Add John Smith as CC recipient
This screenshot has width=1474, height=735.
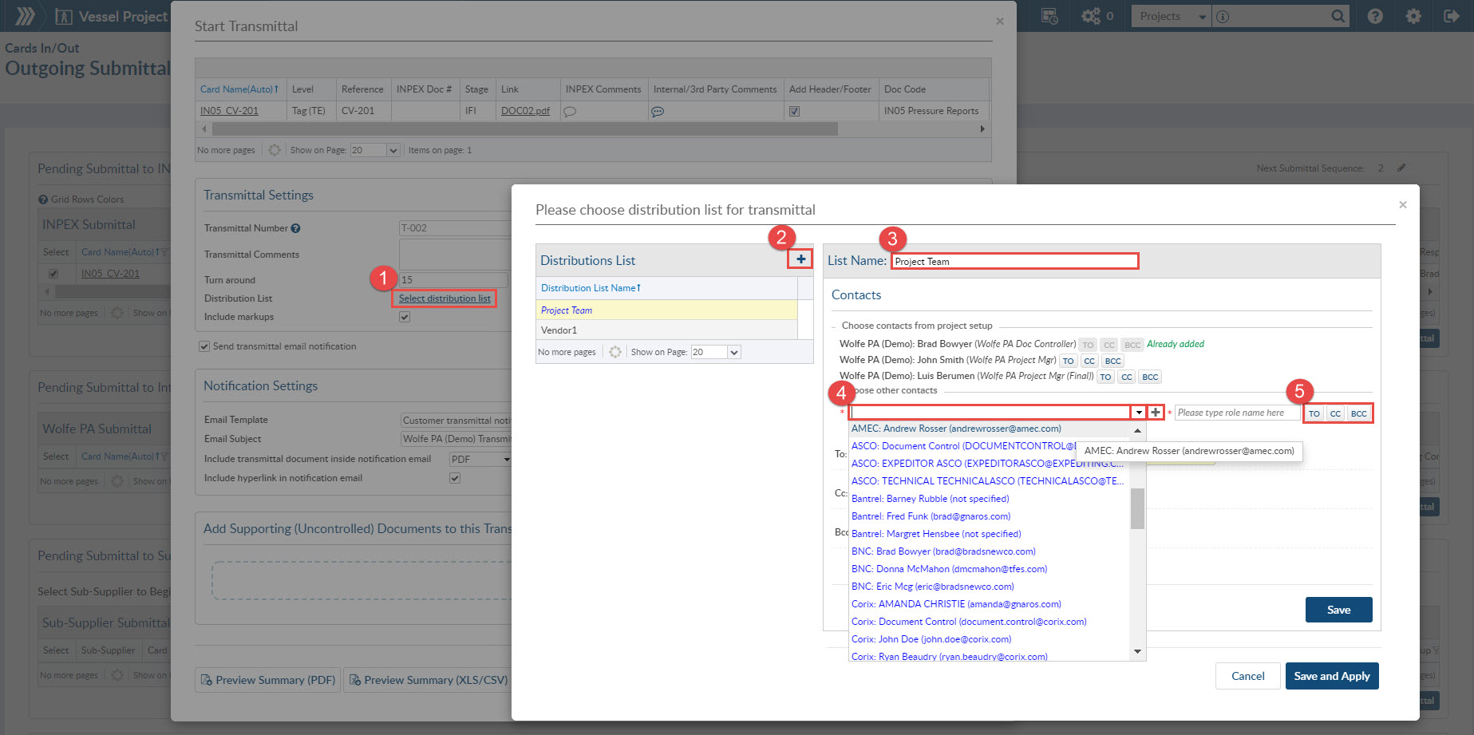click(1089, 361)
